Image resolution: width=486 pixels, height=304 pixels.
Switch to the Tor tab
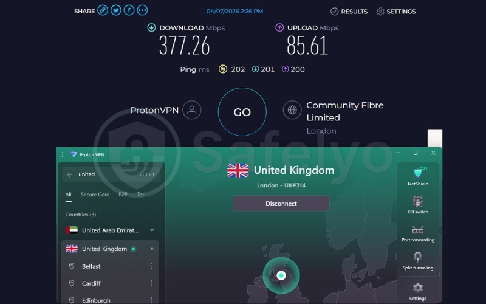click(140, 195)
